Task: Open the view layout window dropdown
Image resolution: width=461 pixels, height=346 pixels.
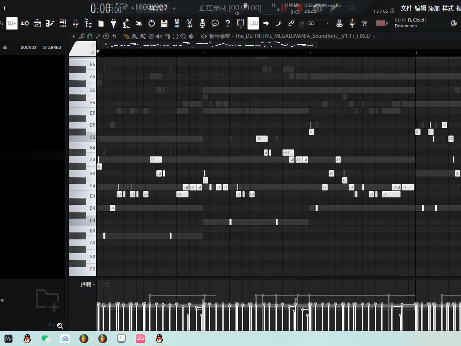Action: (x=241, y=23)
